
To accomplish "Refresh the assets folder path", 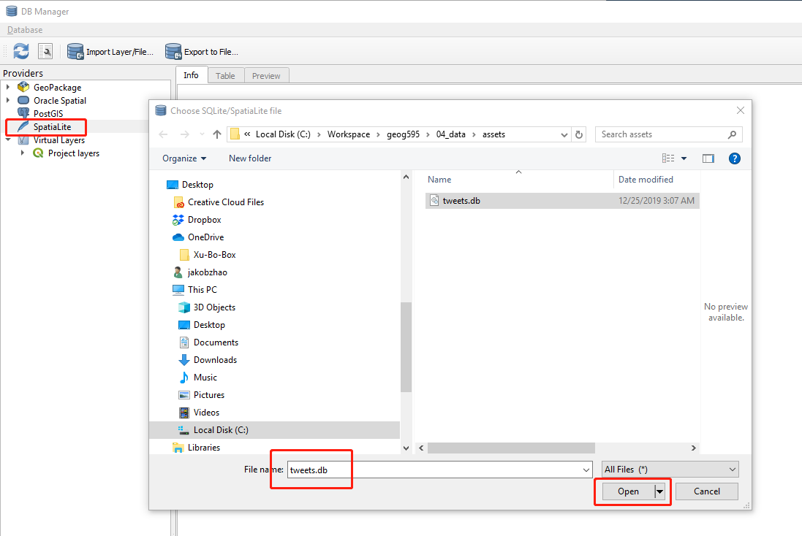I will pos(579,134).
